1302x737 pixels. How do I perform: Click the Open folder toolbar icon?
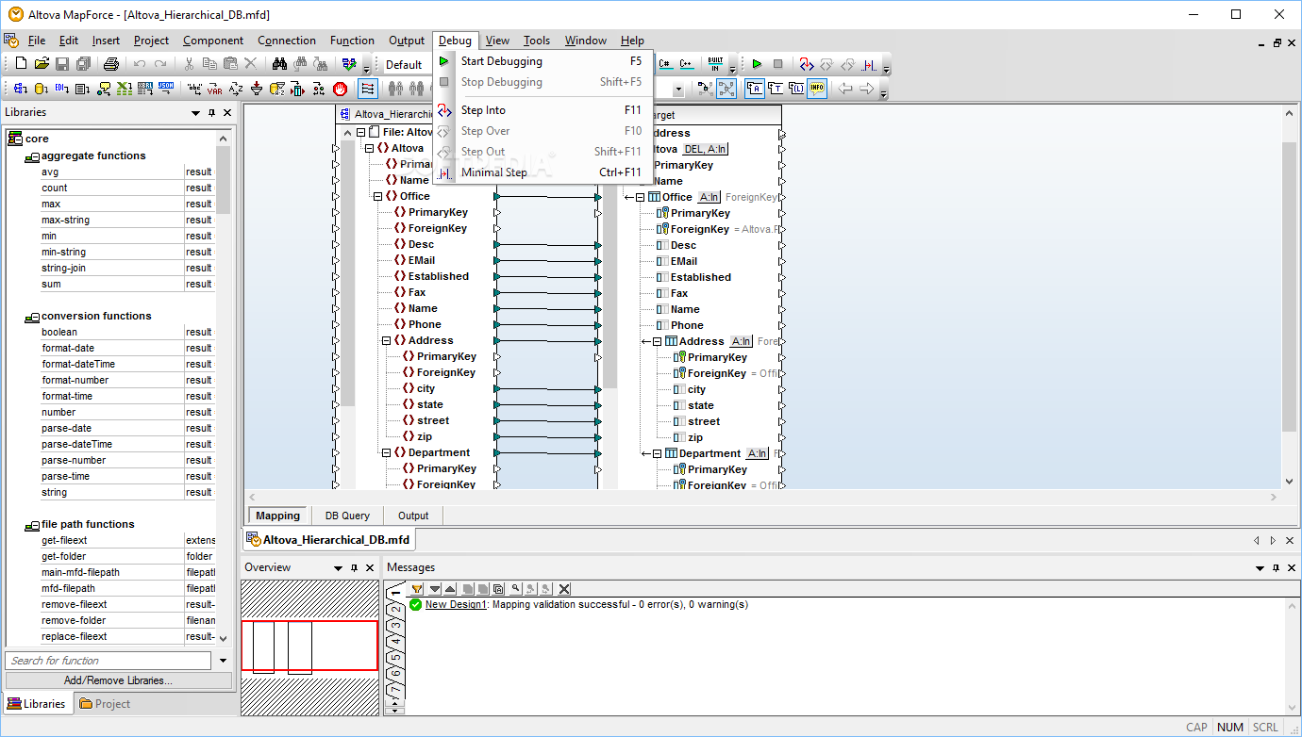[x=42, y=64]
